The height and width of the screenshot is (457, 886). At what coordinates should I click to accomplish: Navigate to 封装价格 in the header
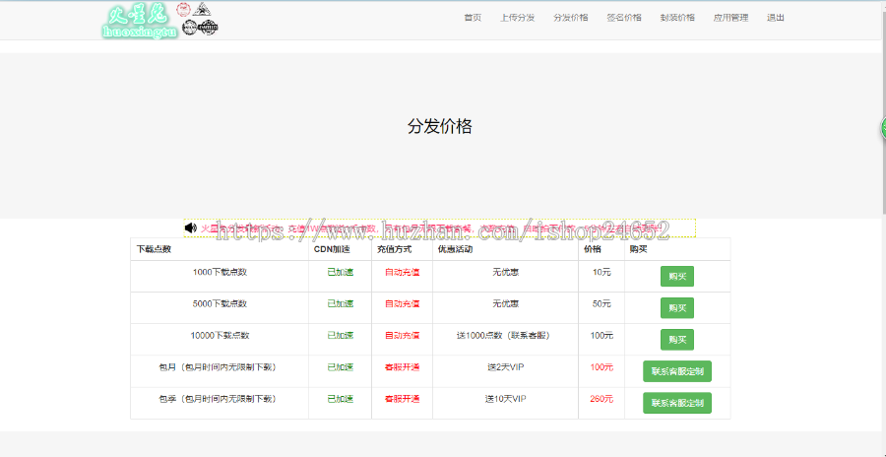676,18
